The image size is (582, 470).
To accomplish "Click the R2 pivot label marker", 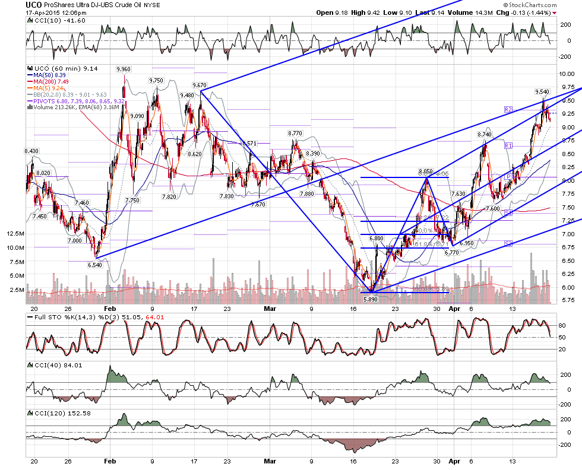I will tap(508, 109).
